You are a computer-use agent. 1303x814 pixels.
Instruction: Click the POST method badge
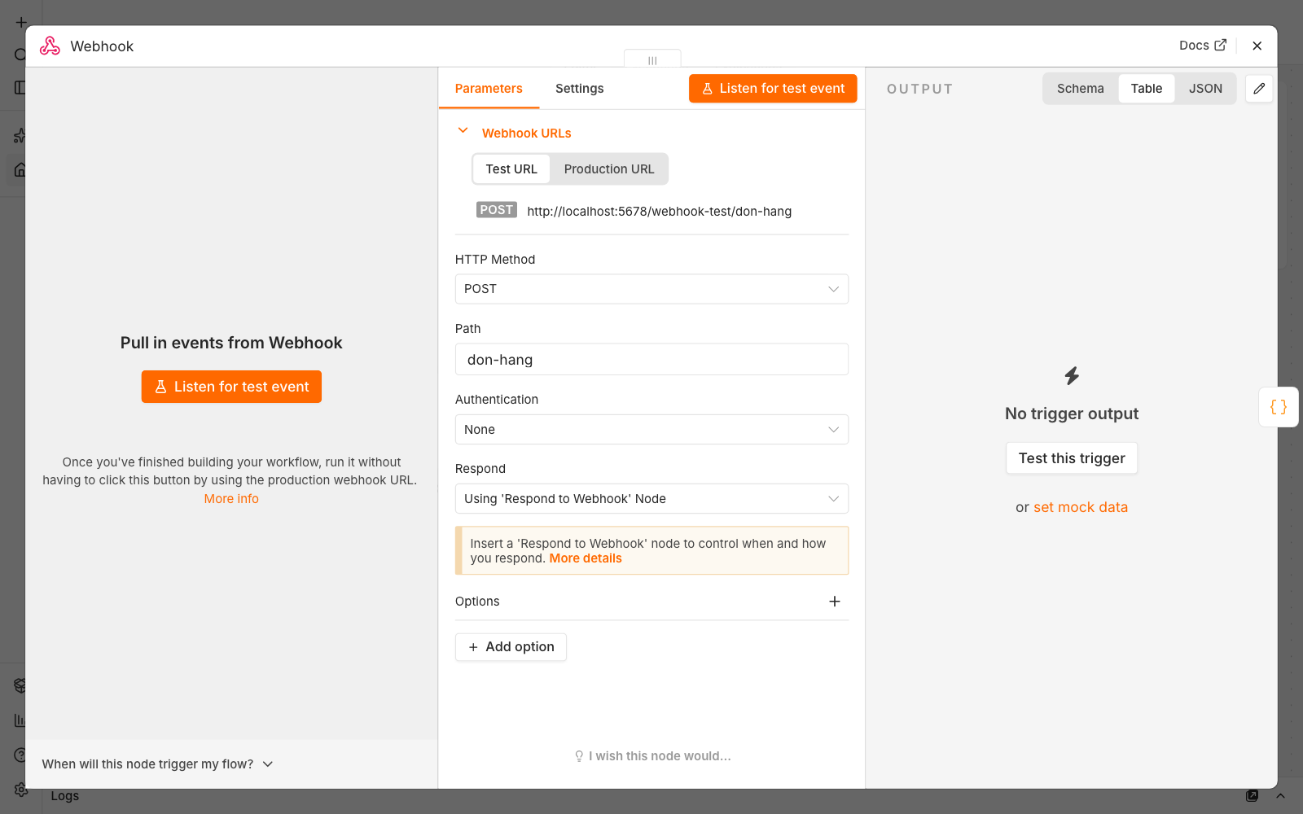click(x=496, y=210)
